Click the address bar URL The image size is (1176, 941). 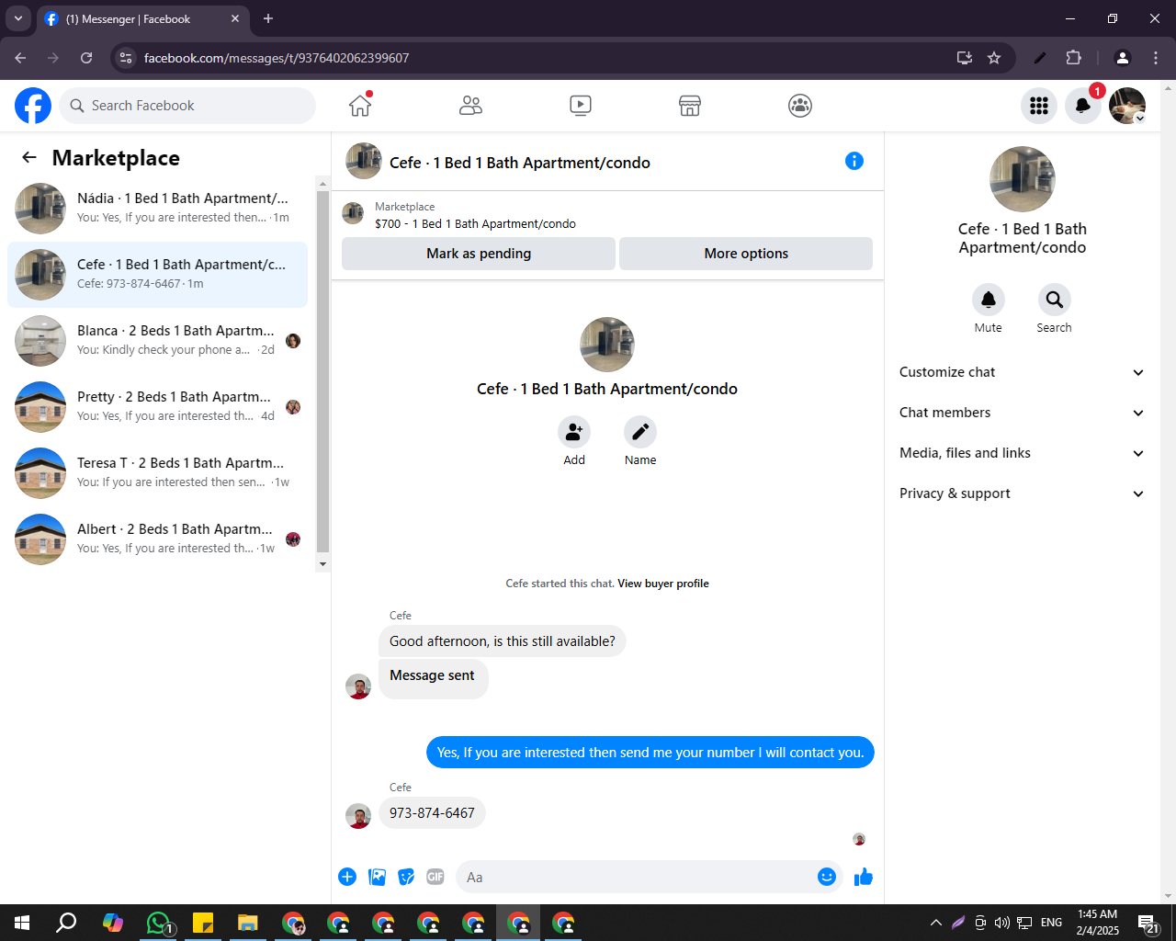[277, 58]
